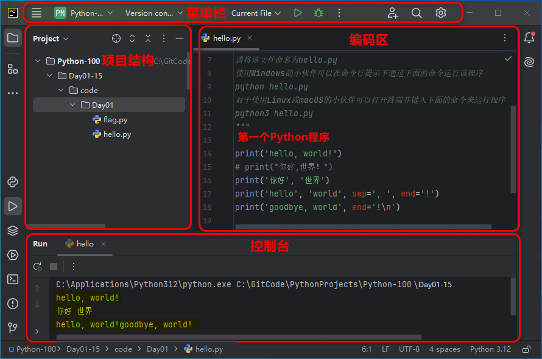Toggle read-only lock in status bar
542x359 pixels.
coord(526,349)
